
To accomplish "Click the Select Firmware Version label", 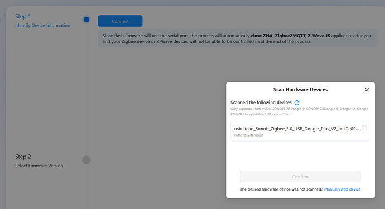I will pos(39,166).
